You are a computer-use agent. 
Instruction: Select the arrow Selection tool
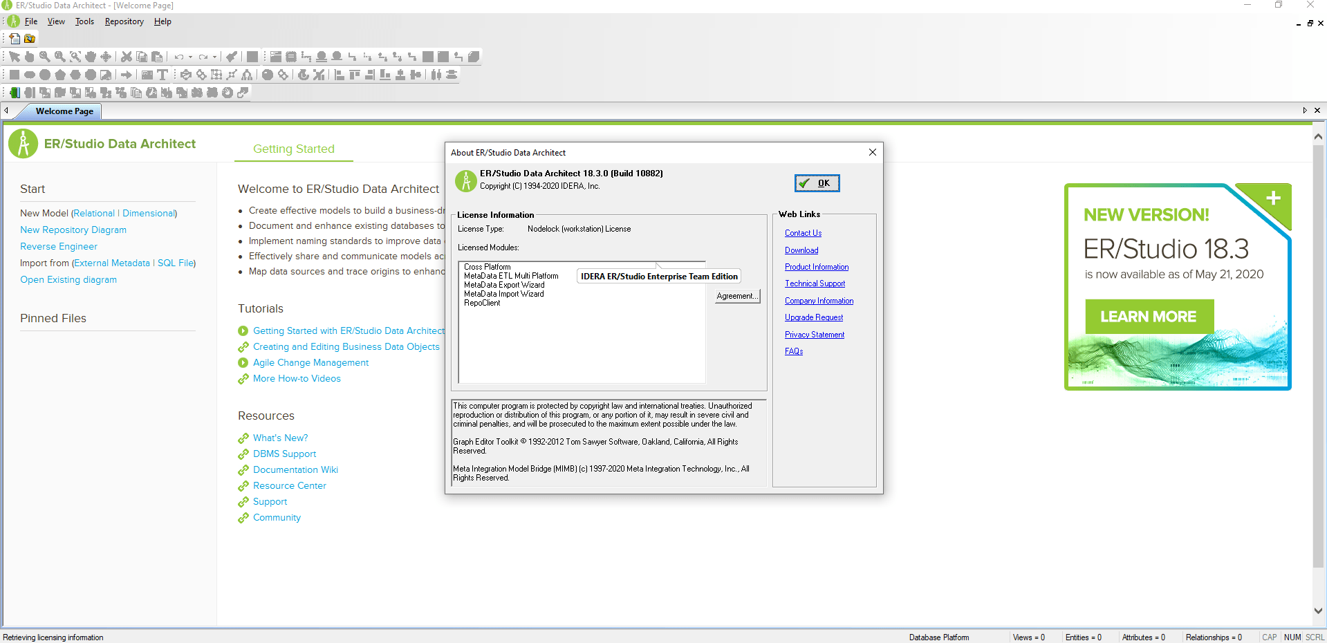point(15,57)
